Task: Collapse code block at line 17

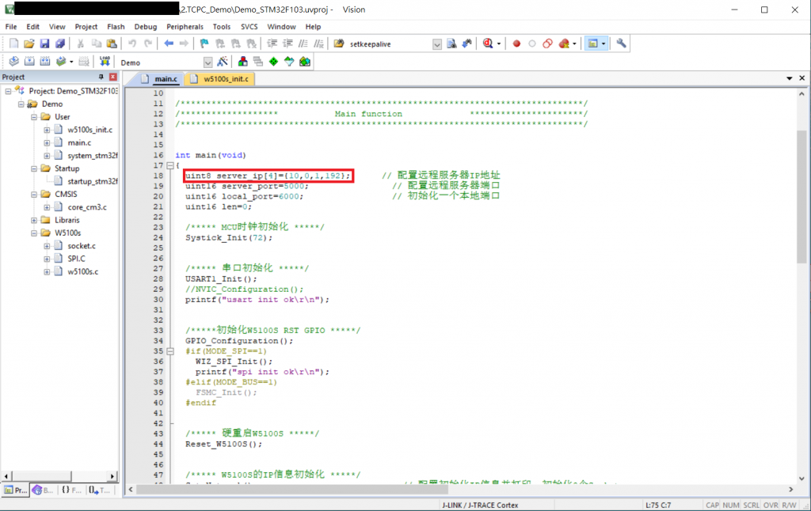Action: pyautogui.click(x=169, y=165)
